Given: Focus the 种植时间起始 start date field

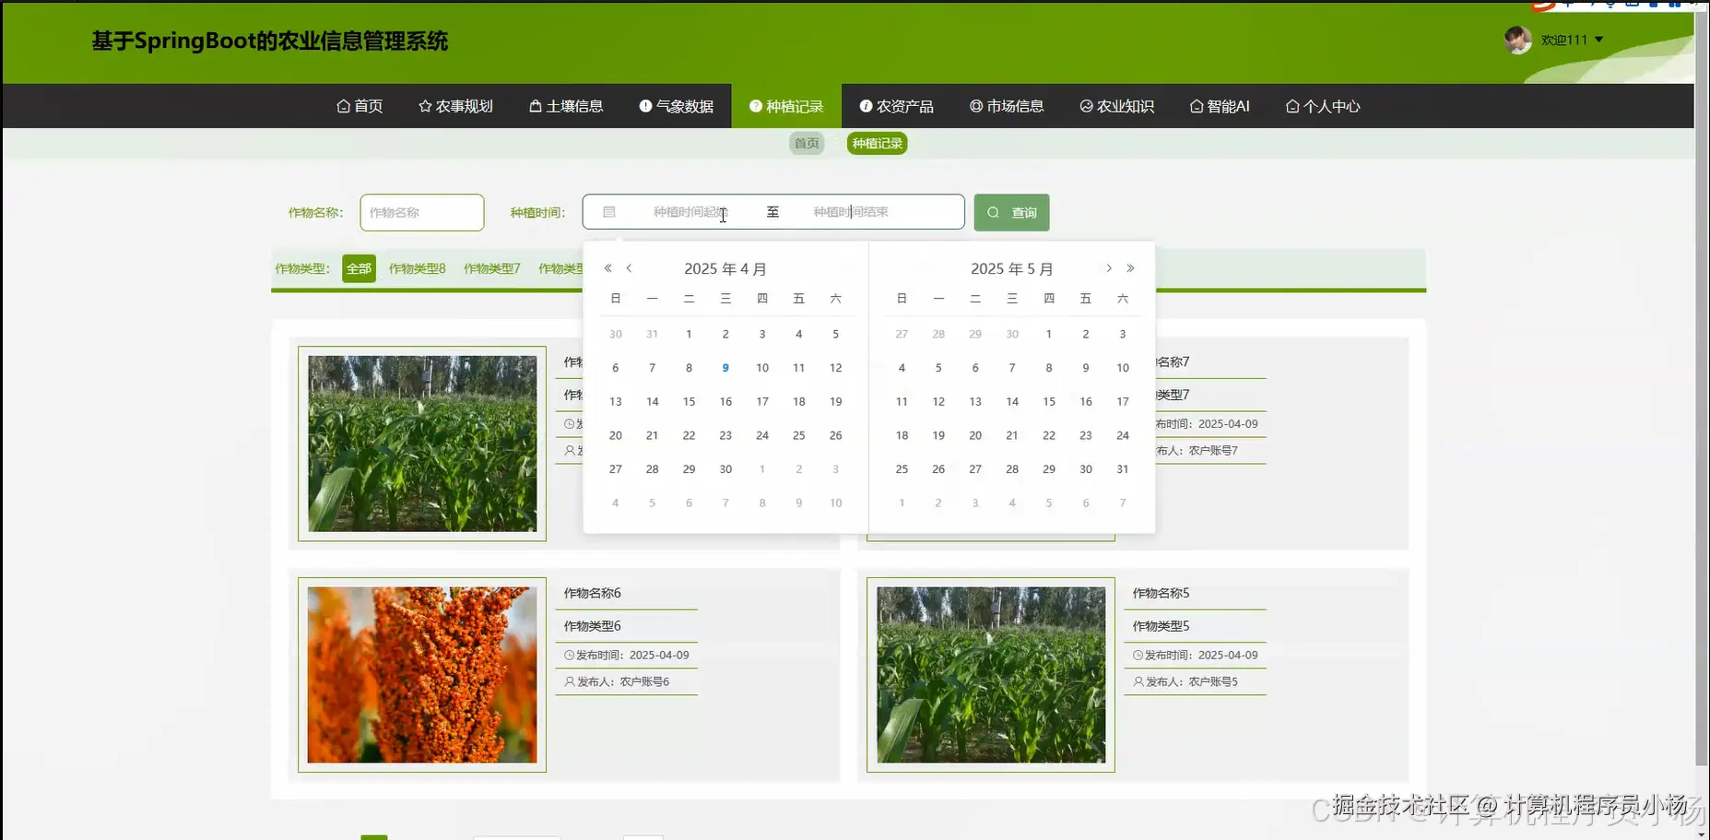Looking at the screenshot, I should pyautogui.click(x=690, y=212).
